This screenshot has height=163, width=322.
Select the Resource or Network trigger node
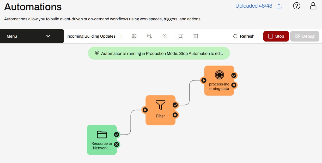pyautogui.click(x=102, y=140)
